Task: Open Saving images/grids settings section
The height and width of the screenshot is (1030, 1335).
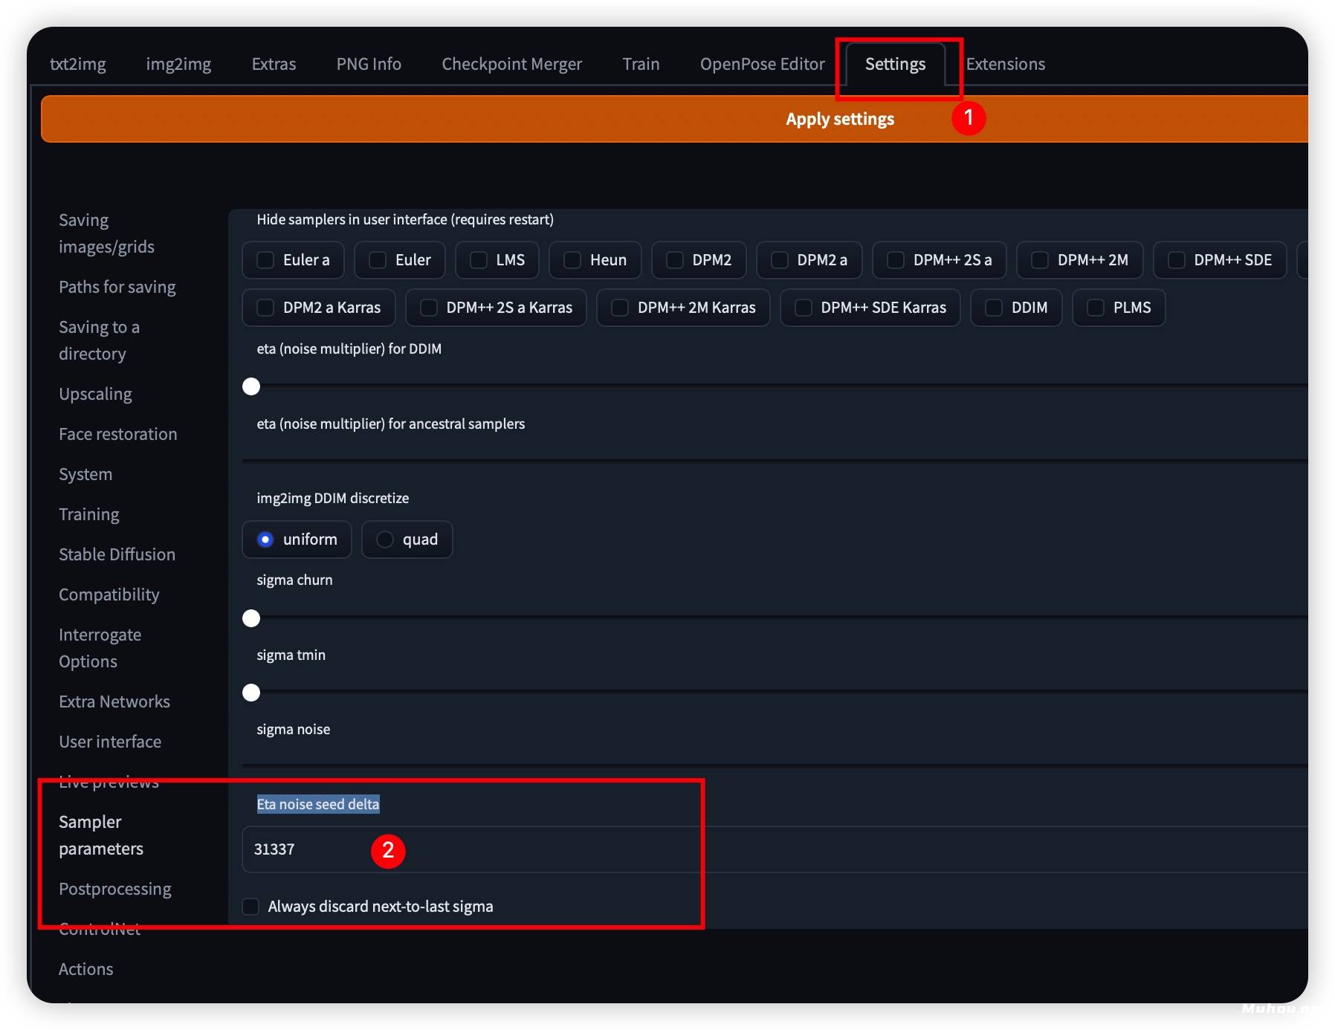Action: (106, 233)
